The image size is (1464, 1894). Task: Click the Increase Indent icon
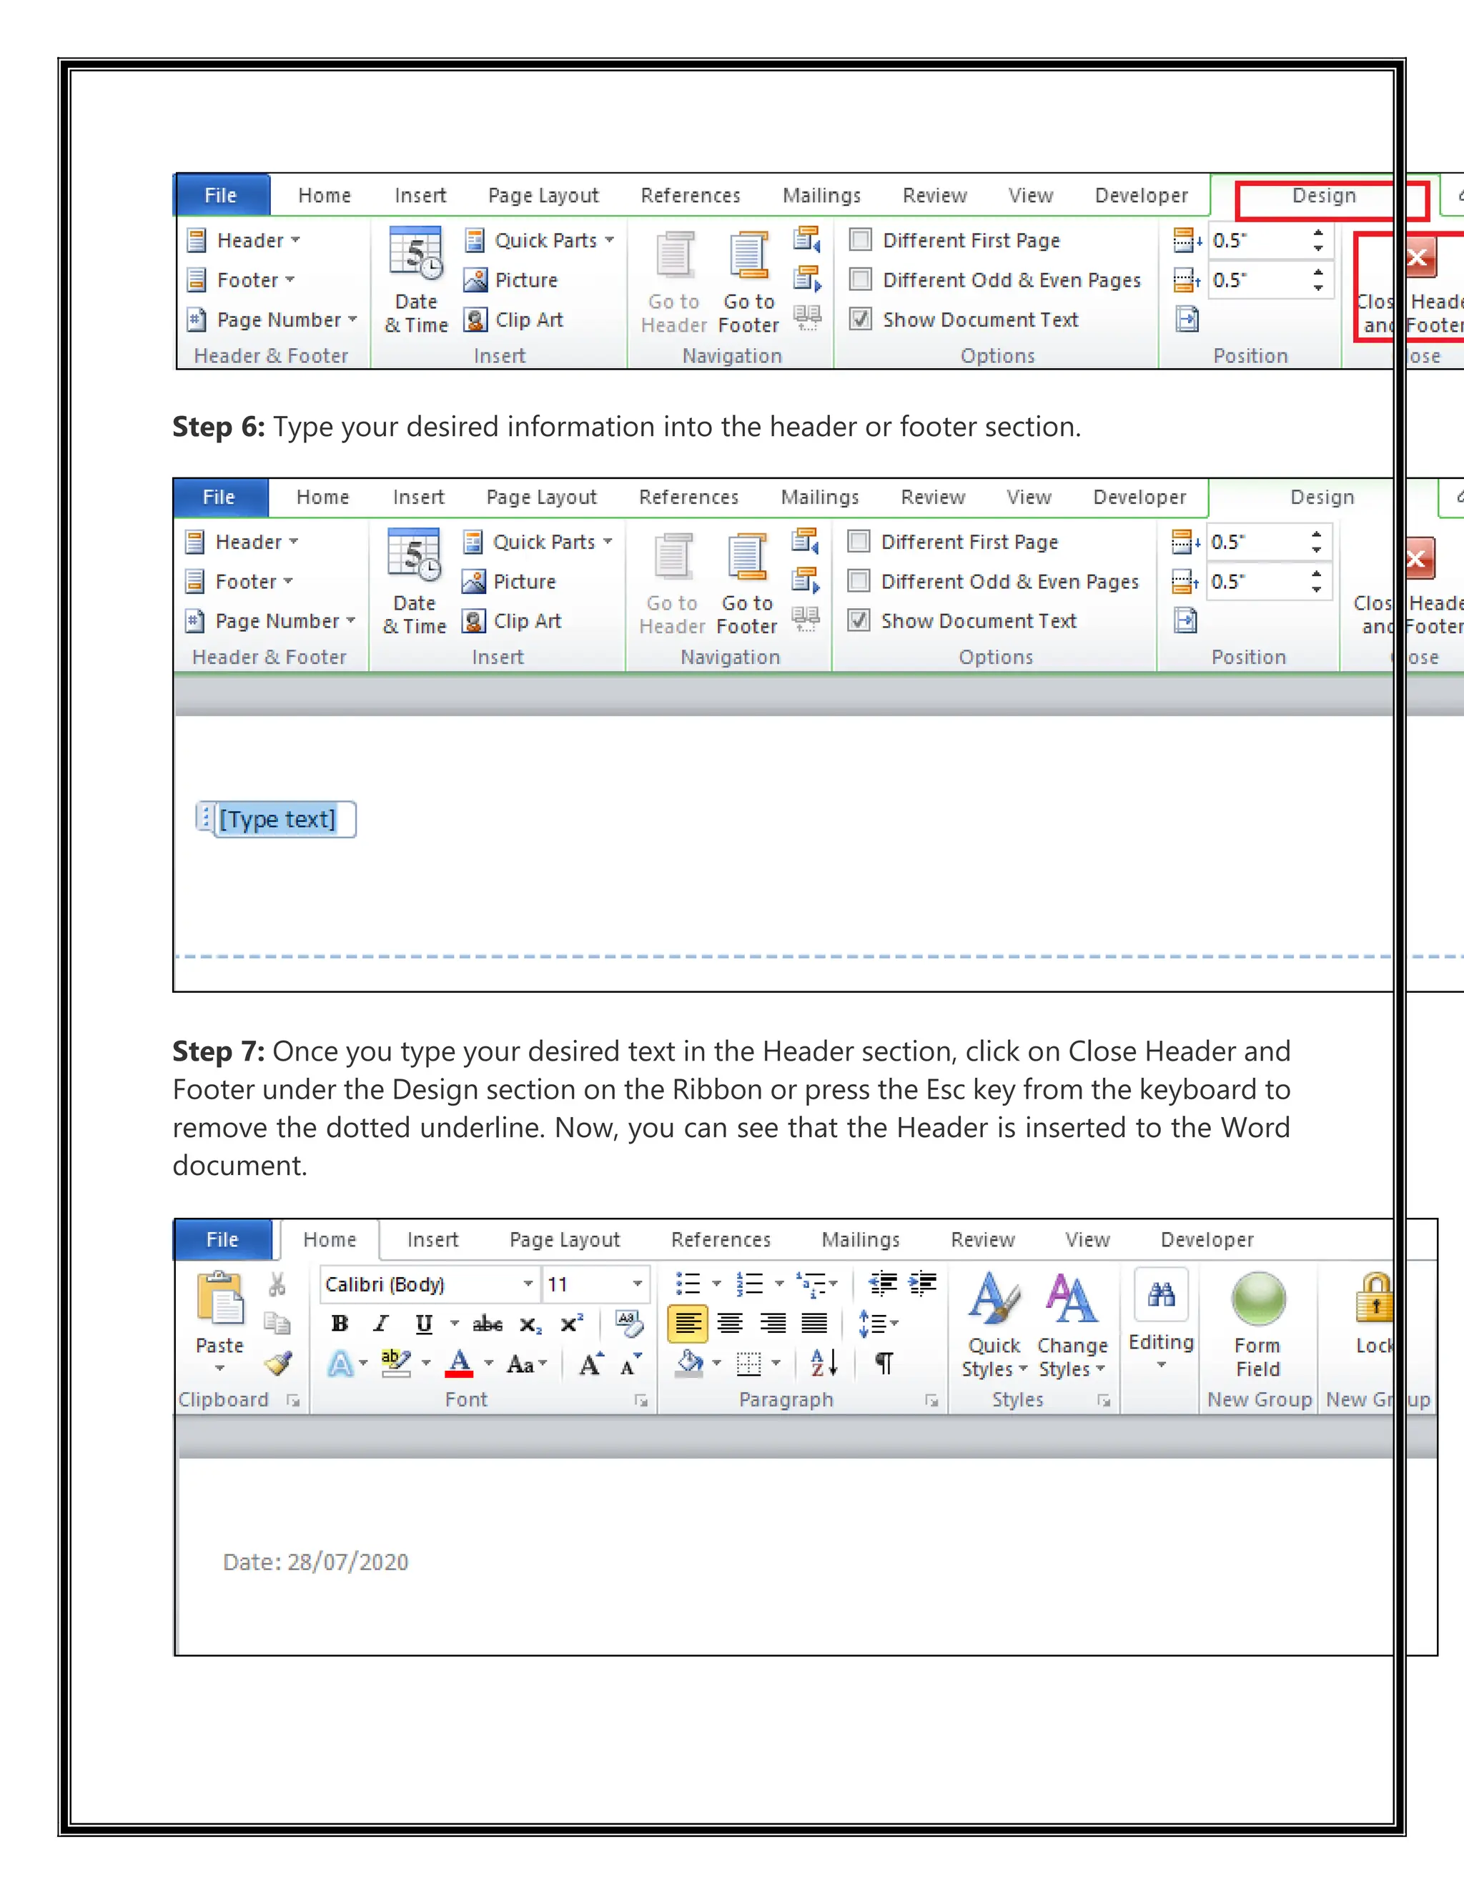click(923, 1284)
